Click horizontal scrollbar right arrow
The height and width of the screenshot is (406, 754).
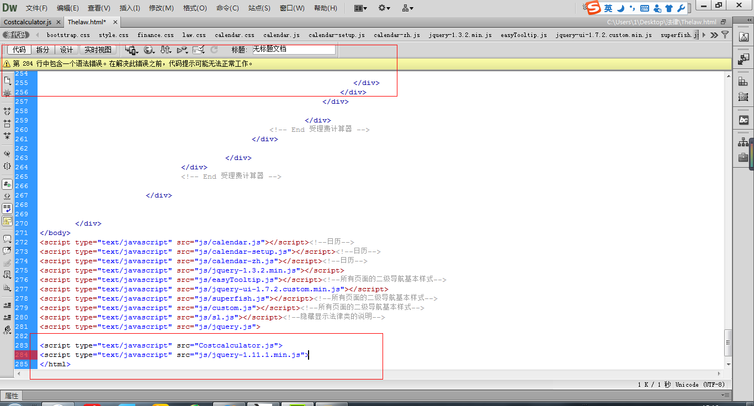(x=720, y=373)
